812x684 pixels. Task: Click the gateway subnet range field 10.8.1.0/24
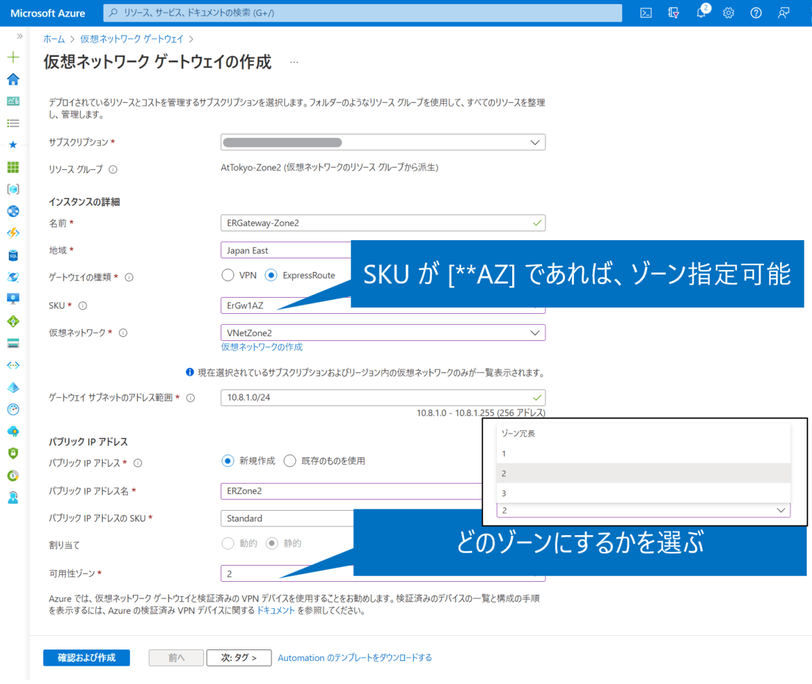pyautogui.click(x=383, y=398)
